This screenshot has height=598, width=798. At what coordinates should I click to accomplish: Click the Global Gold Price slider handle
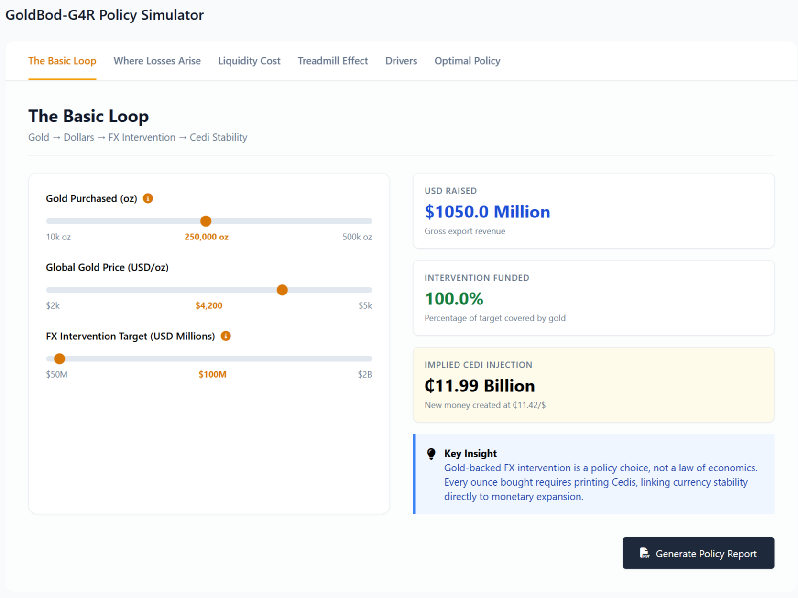click(282, 290)
